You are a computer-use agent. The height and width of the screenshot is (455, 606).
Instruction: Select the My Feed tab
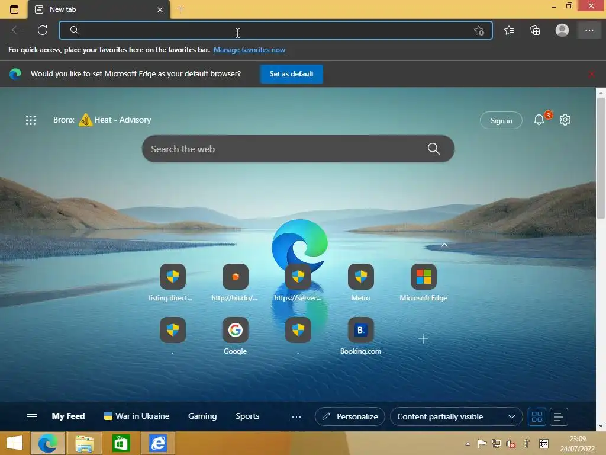click(68, 416)
